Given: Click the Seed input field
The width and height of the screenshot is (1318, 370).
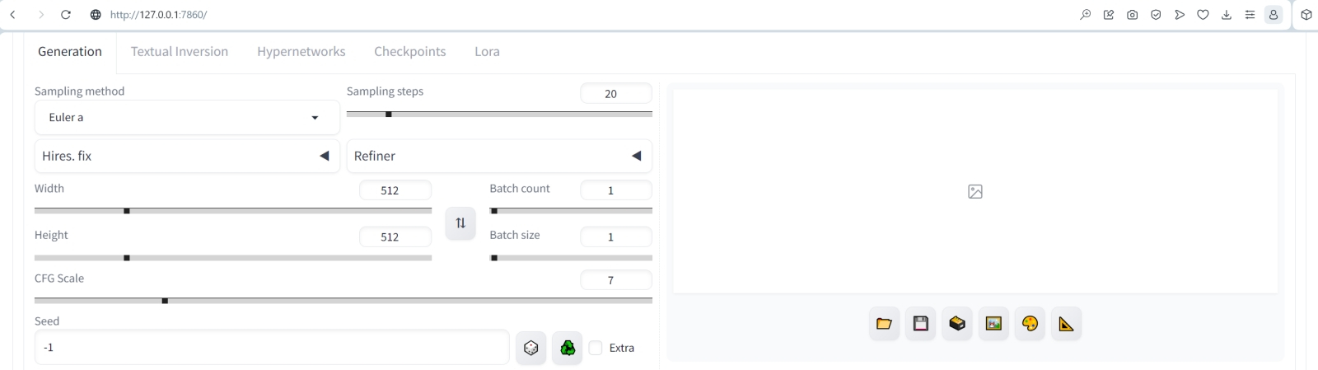Looking at the screenshot, I should [x=272, y=348].
